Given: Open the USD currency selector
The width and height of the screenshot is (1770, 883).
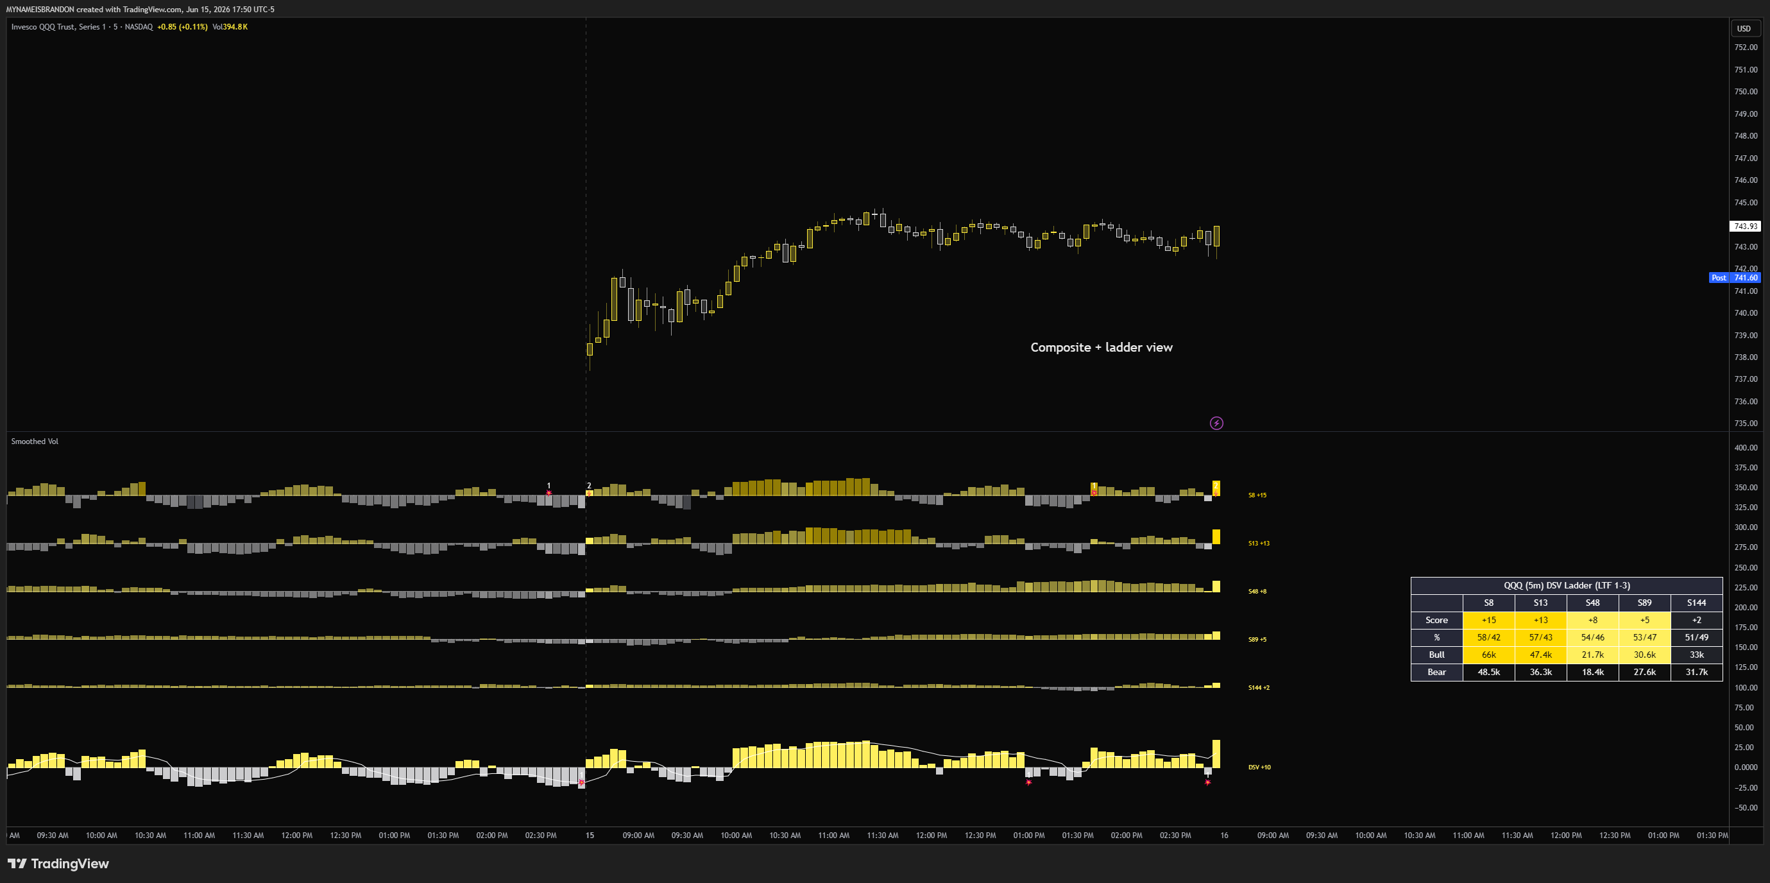Looking at the screenshot, I should click(x=1744, y=29).
